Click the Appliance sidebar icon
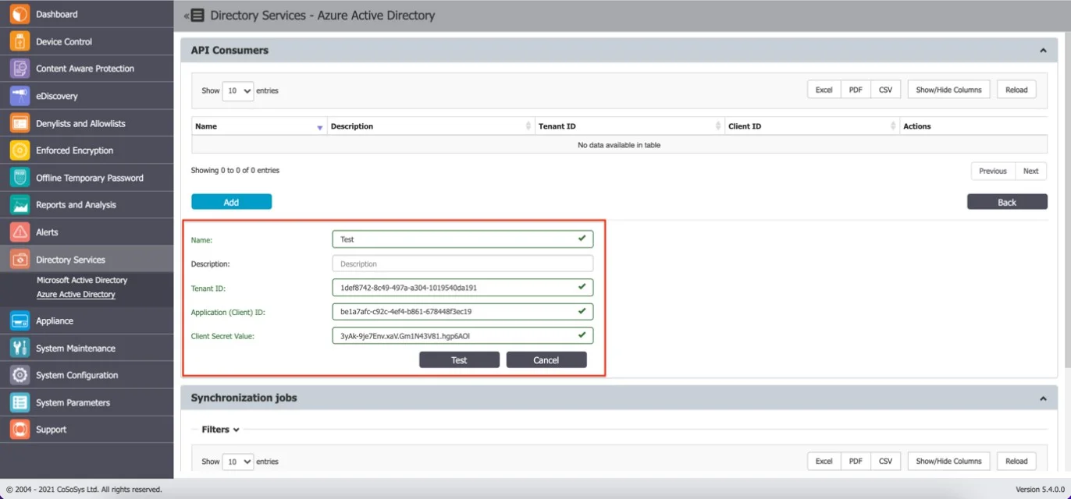Viewport: 1071px width, 499px height. pos(20,320)
